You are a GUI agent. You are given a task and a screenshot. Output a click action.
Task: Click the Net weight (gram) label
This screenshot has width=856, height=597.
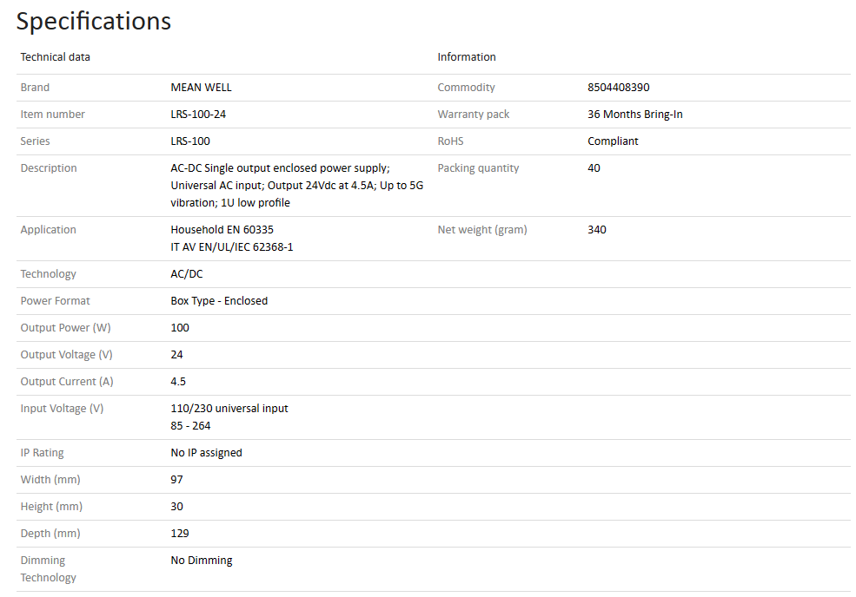(x=482, y=230)
